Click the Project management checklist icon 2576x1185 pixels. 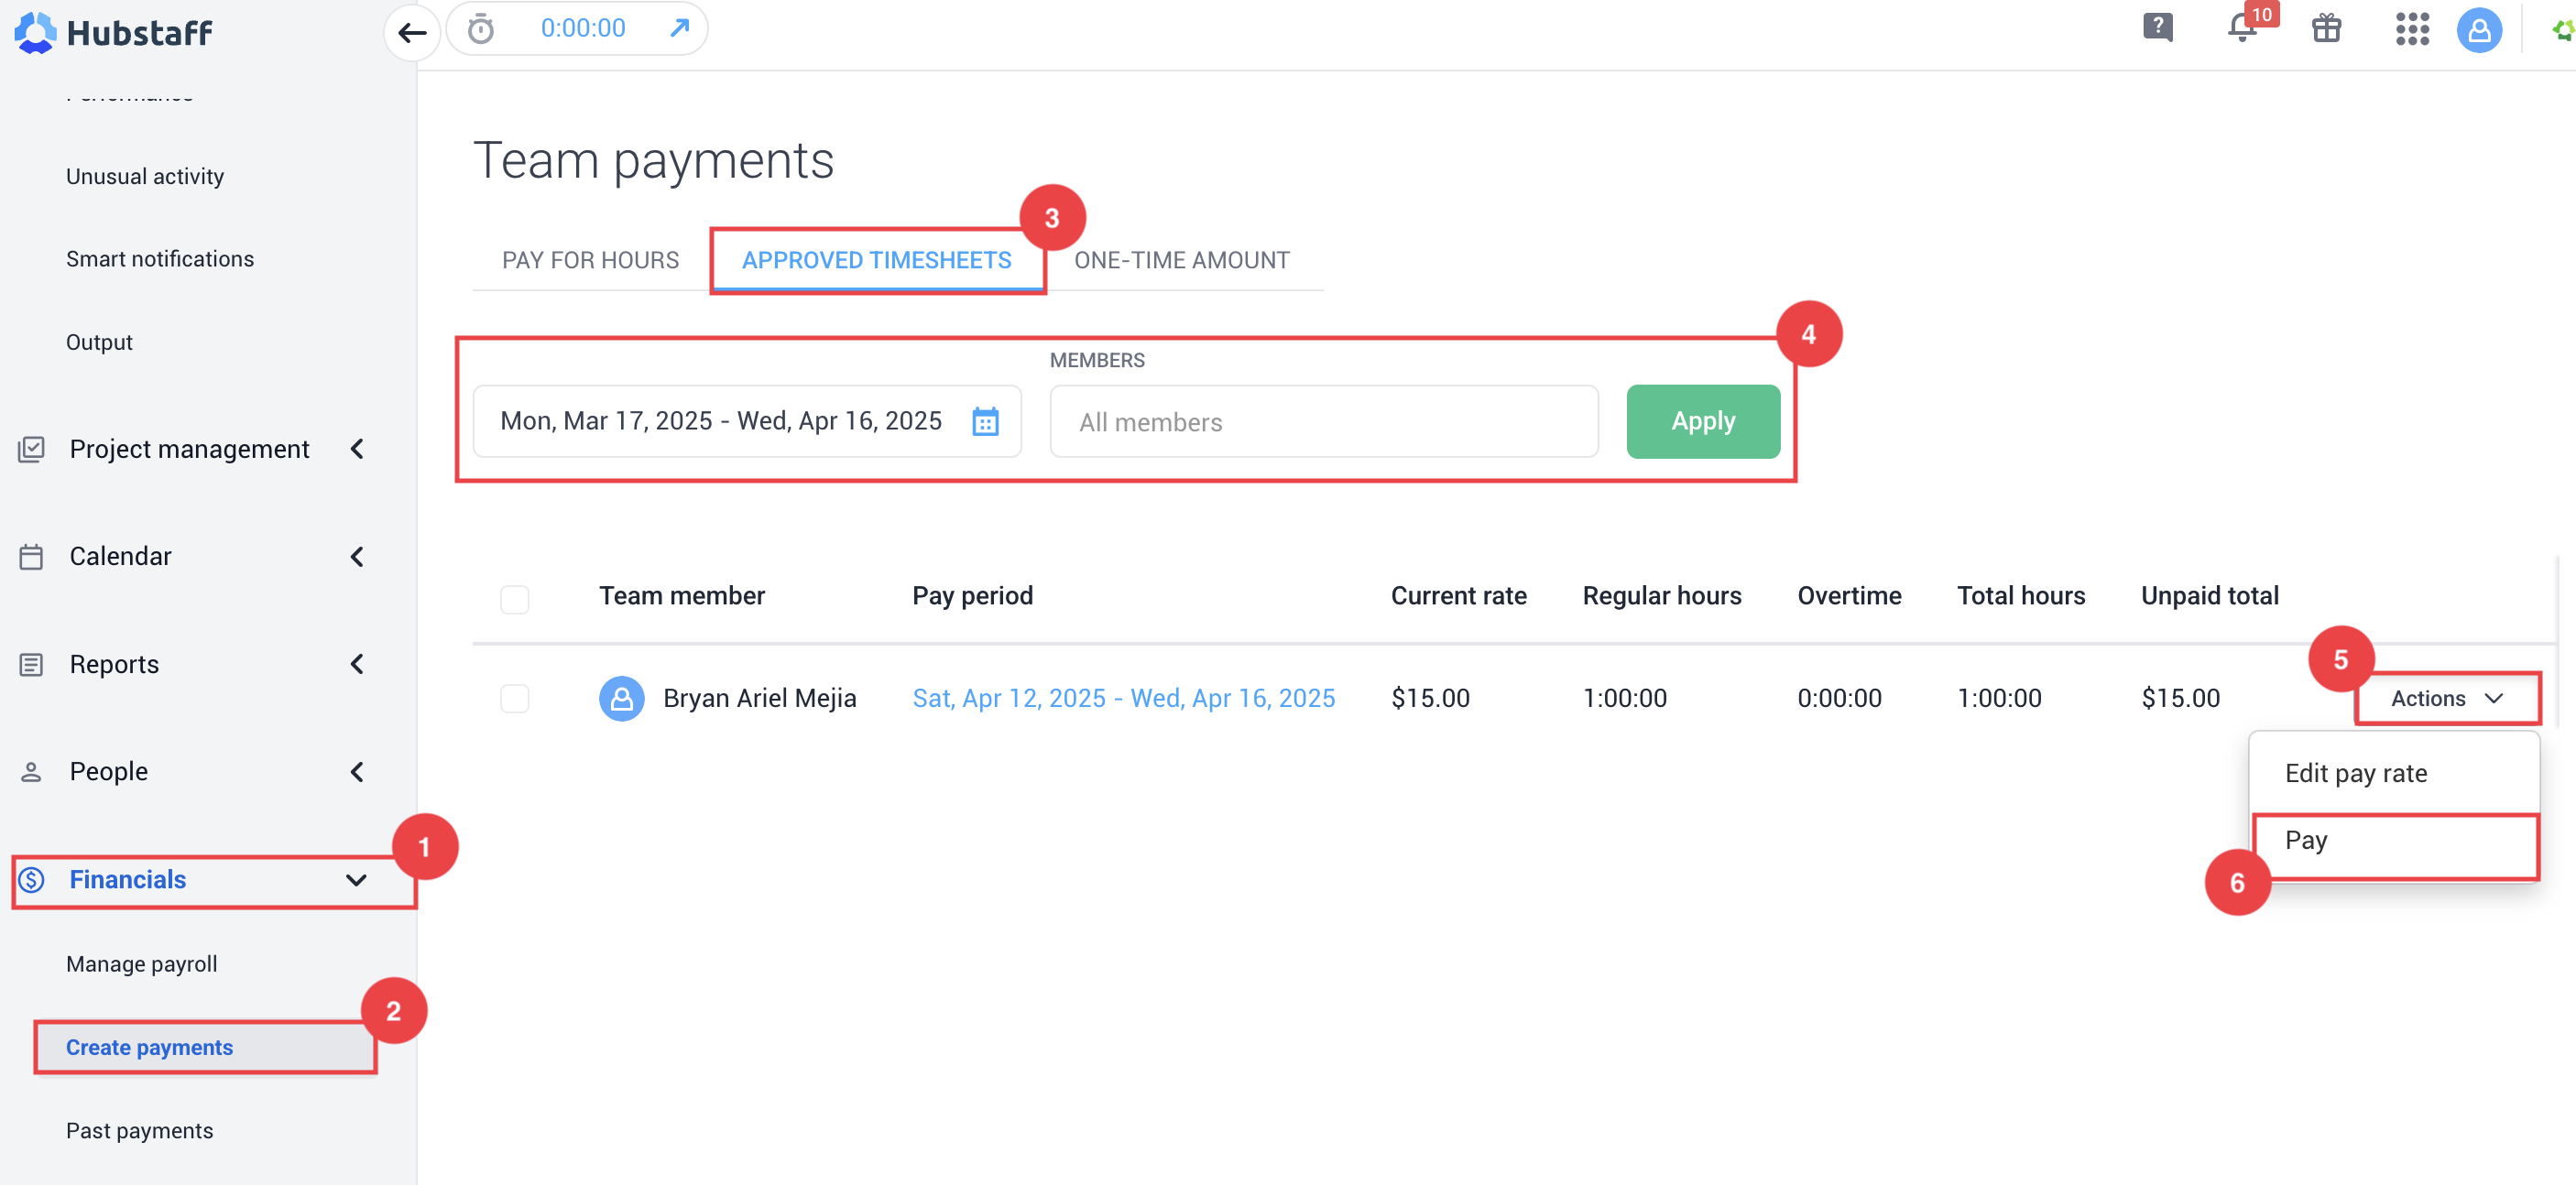(x=32, y=449)
